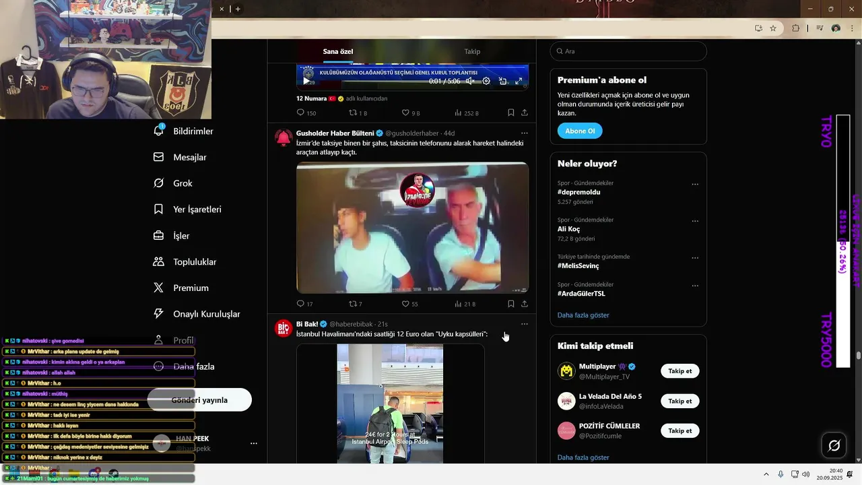This screenshot has width=862, height=485.
Task: Repost the Gusholder Haber Bülteni post
Action: click(356, 304)
